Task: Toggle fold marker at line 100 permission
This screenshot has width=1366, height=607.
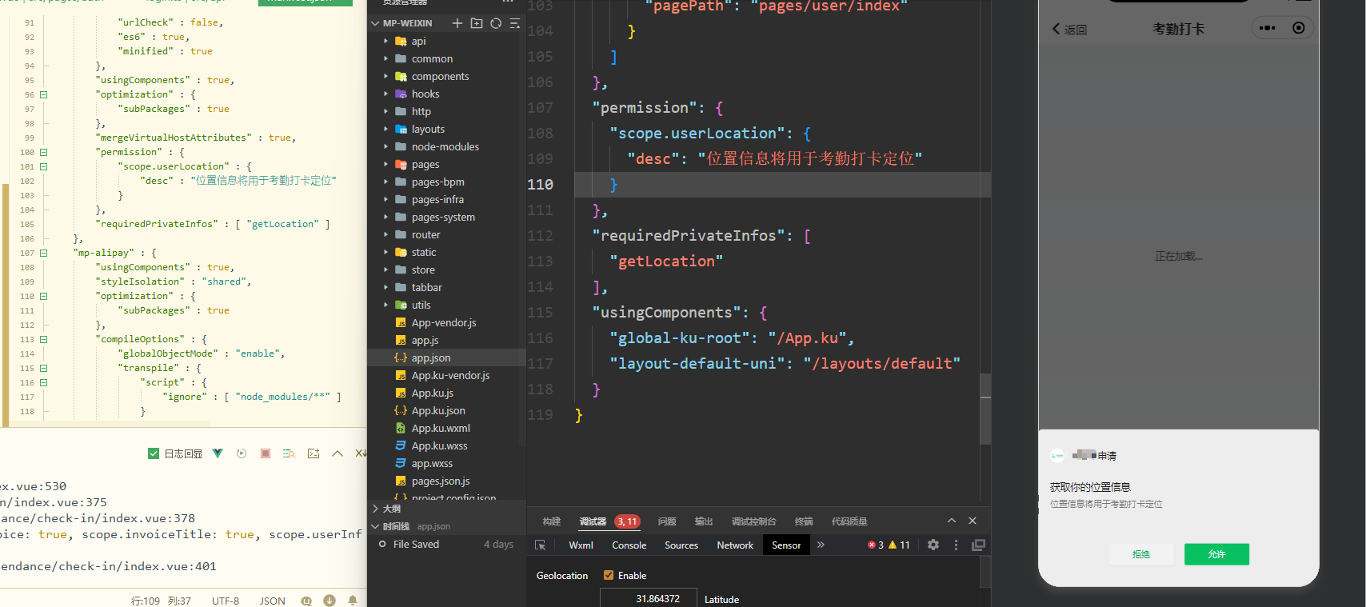Action: tap(44, 152)
